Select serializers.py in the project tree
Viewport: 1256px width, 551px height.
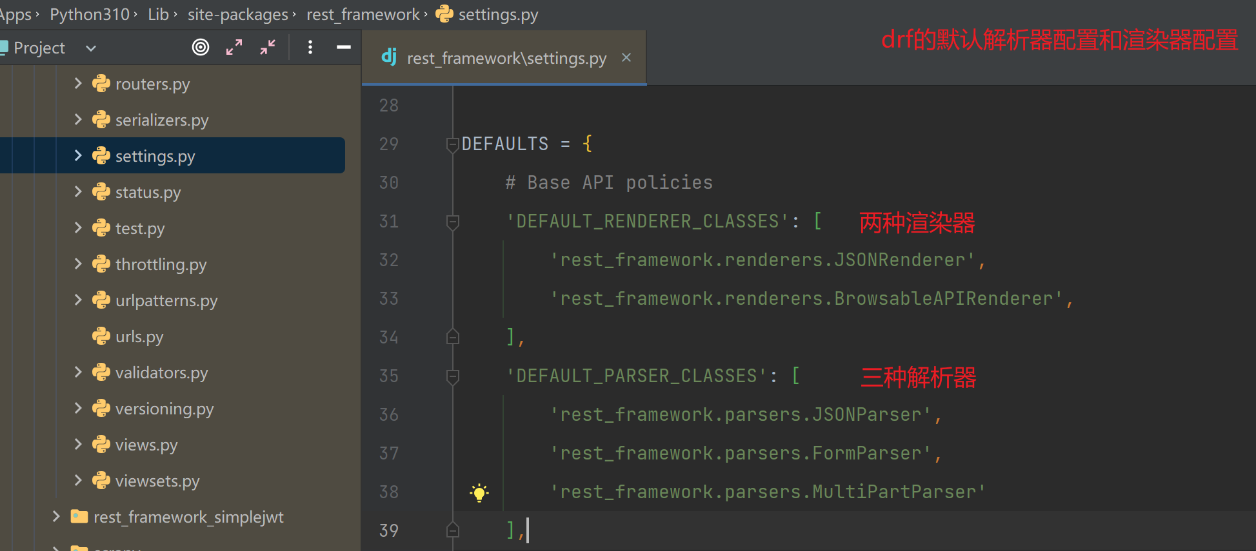pyautogui.click(x=162, y=120)
